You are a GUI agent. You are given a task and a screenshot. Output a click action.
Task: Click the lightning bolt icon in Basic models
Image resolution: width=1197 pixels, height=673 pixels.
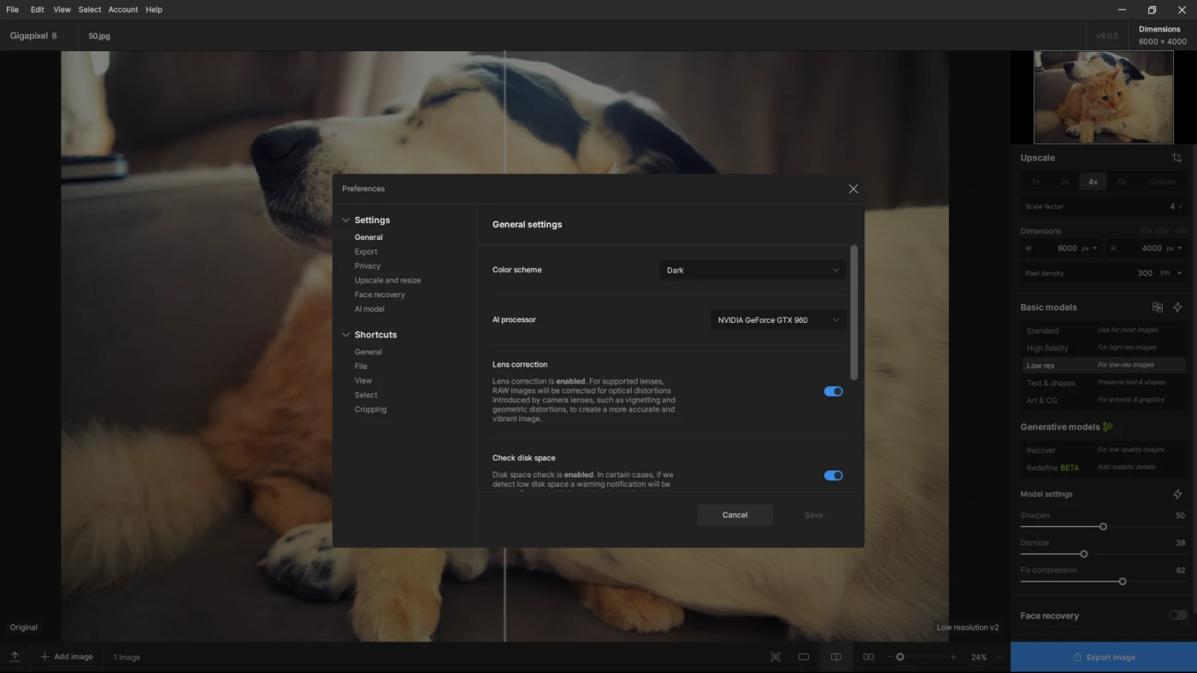pyautogui.click(x=1177, y=307)
